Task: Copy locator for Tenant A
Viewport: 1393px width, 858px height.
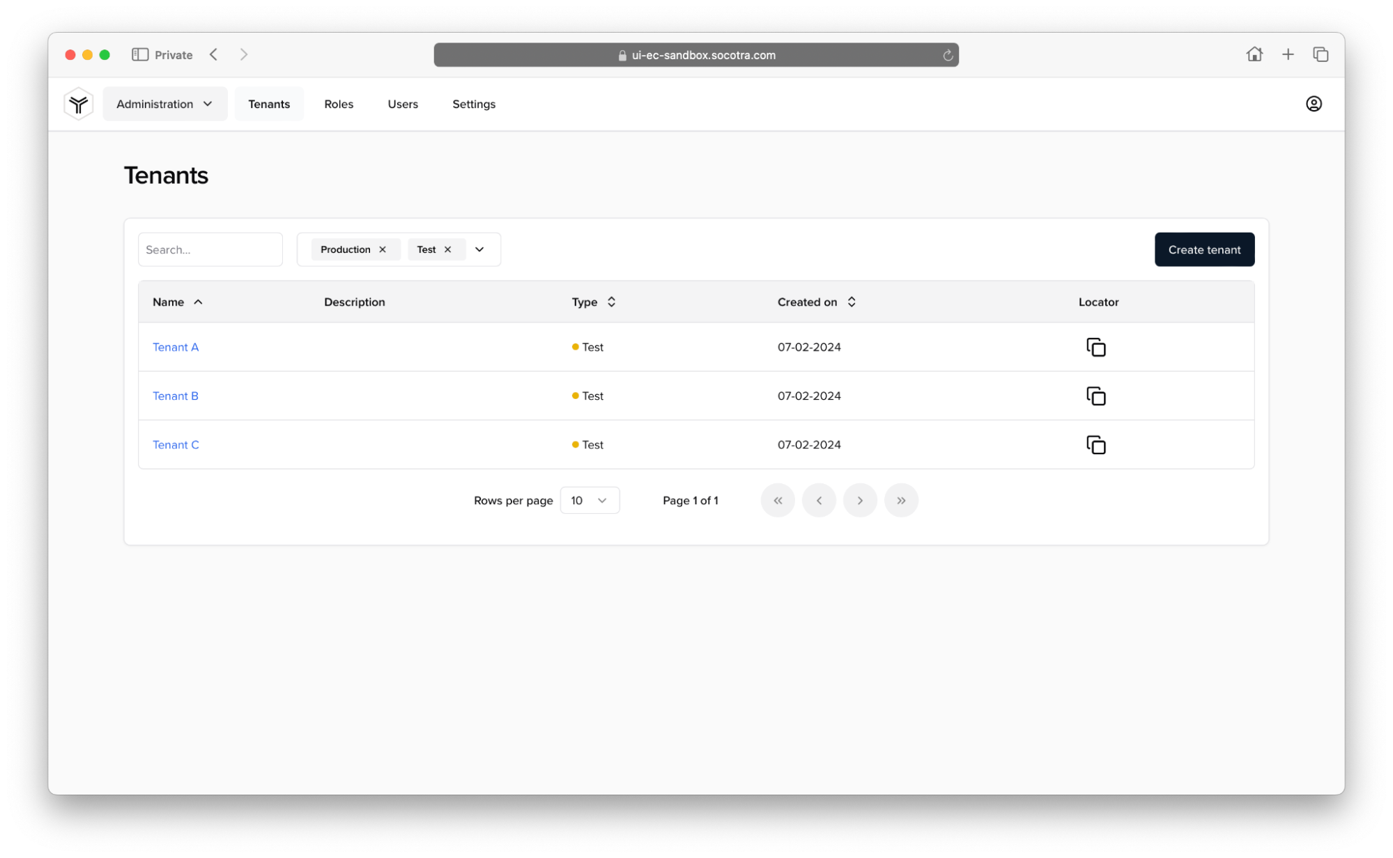Action: pos(1095,347)
